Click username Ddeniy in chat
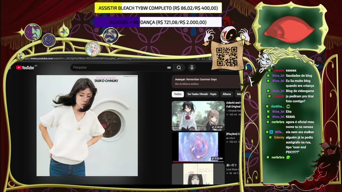This screenshot has height=192, width=342. (279, 137)
